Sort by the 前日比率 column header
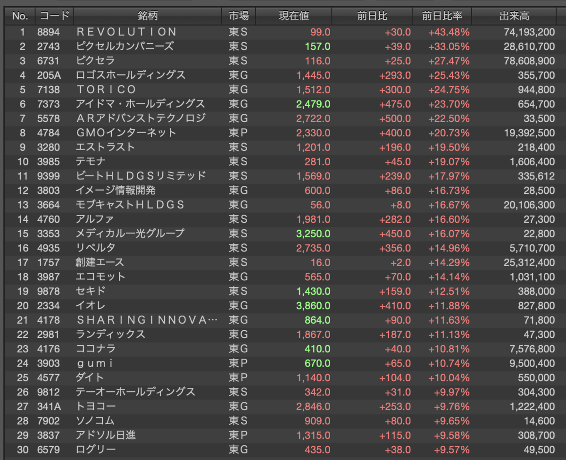566x460 pixels. pyautogui.click(x=442, y=16)
